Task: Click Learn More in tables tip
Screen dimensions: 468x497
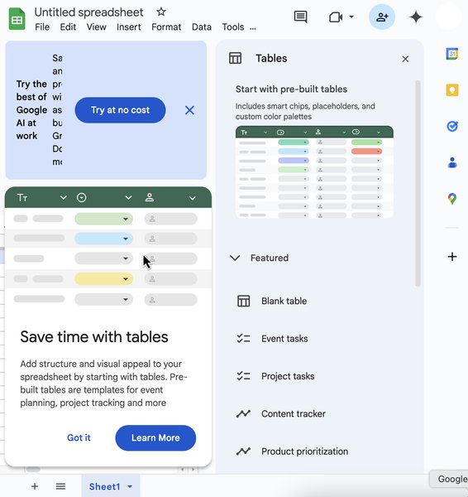Action: [155, 437]
